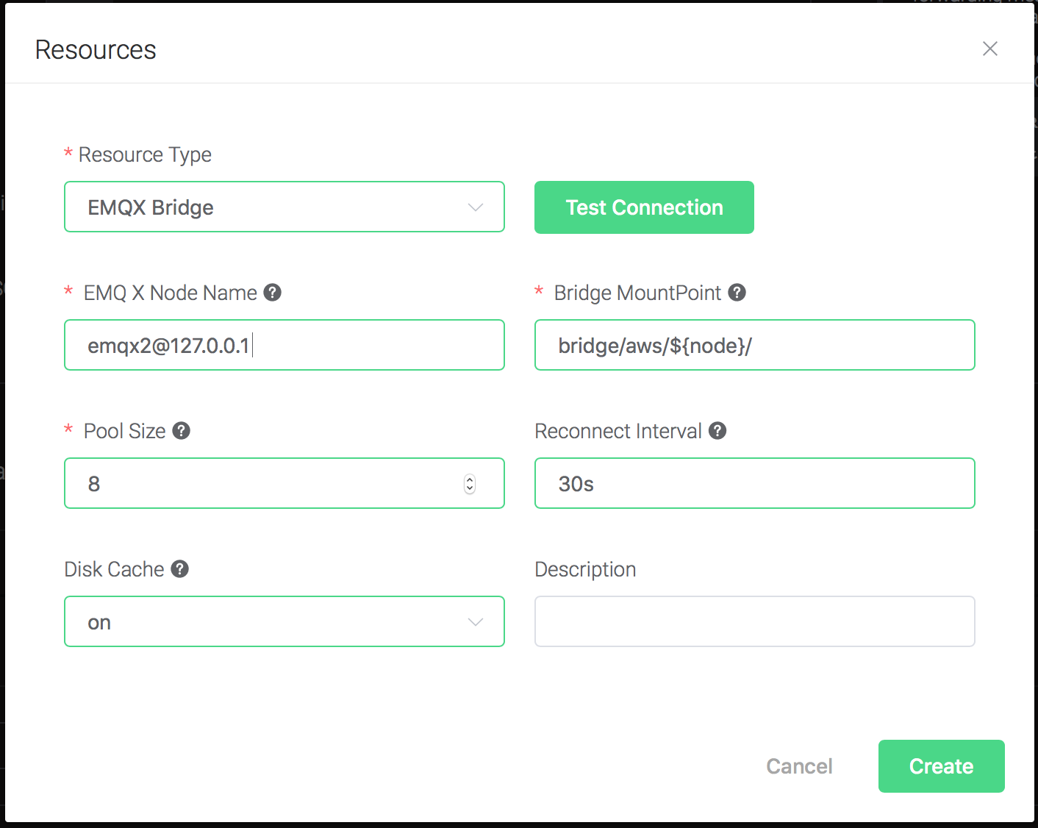
Task: Click the Reconnect Interval help icon
Action: pyautogui.click(x=718, y=431)
